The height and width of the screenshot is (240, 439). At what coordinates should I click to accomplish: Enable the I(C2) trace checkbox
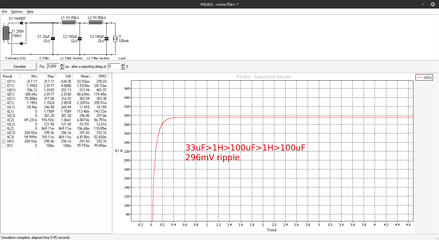click(x=4, y=120)
